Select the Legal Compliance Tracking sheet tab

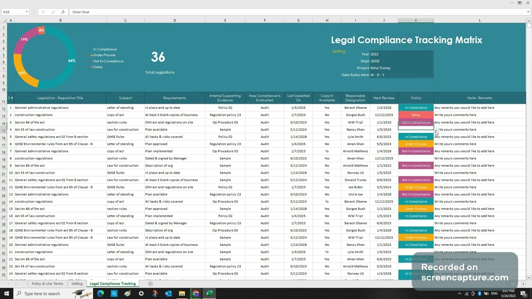pyautogui.click(x=113, y=284)
